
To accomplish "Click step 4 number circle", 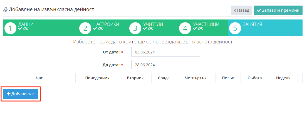I will coord(185,28).
